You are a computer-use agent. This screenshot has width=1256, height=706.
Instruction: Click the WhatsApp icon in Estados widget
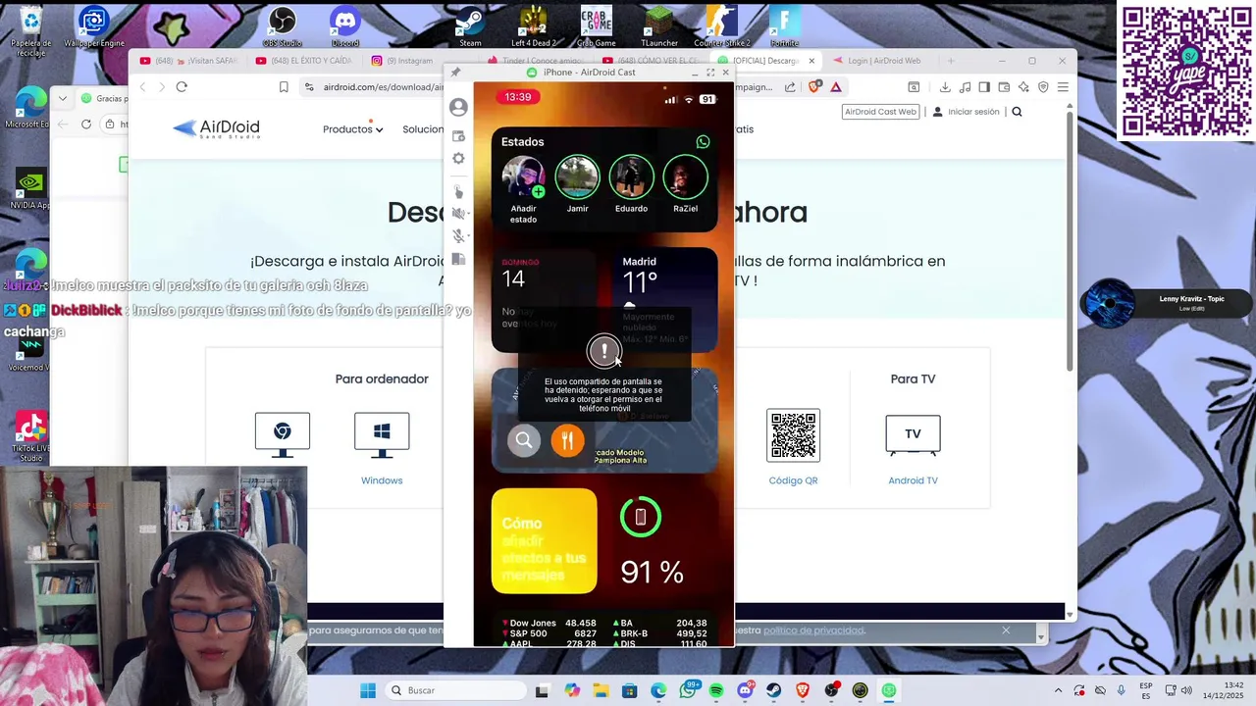pos(703,142)
